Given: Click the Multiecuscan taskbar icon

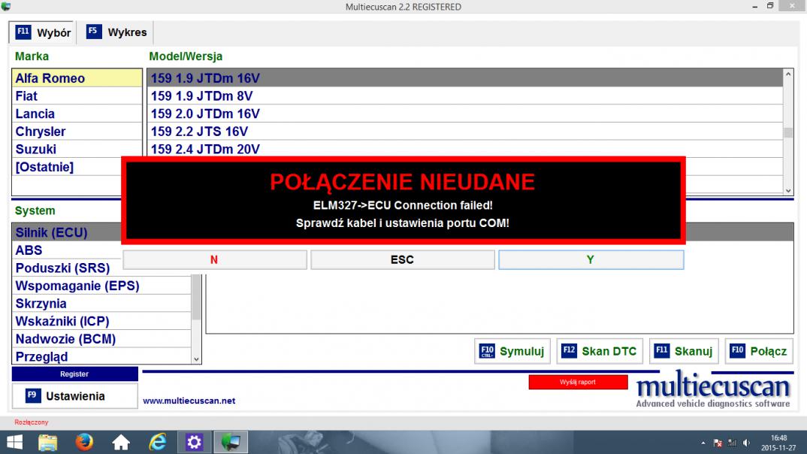Looking at the screenshot, I should (x=231, y=442).
